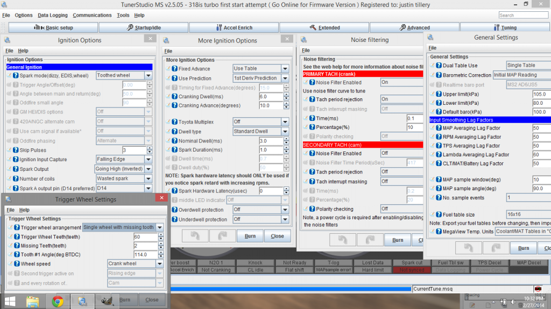
Task: Open the Advanced toolbar menu
Action: tap(414, 27)
